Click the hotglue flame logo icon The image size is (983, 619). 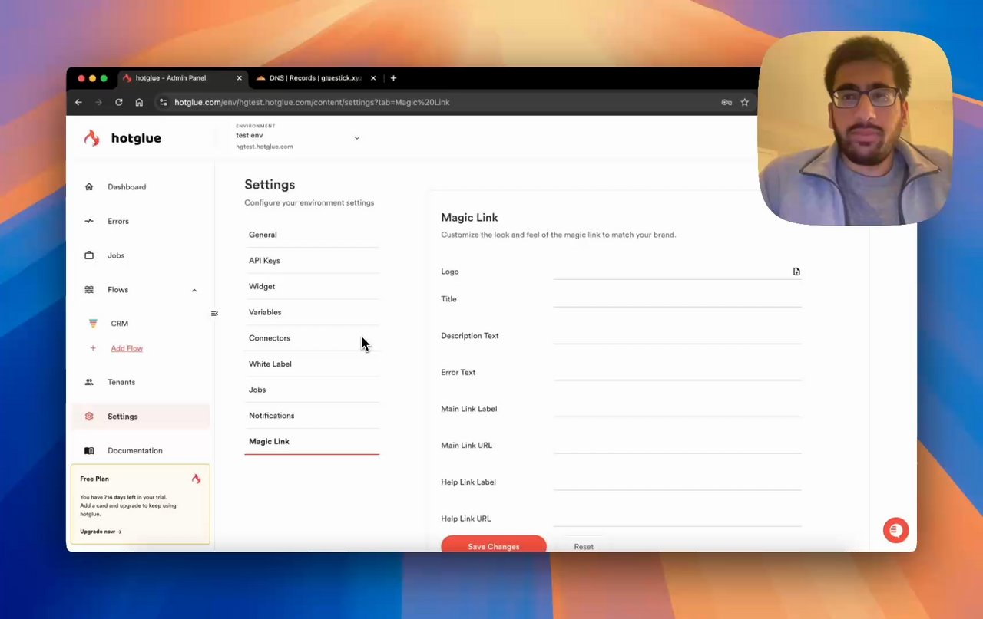pos(92,138)
